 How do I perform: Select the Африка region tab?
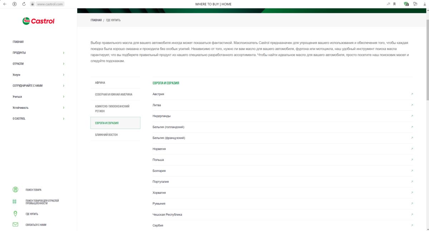pyautogui.click(x=115, y=83)
